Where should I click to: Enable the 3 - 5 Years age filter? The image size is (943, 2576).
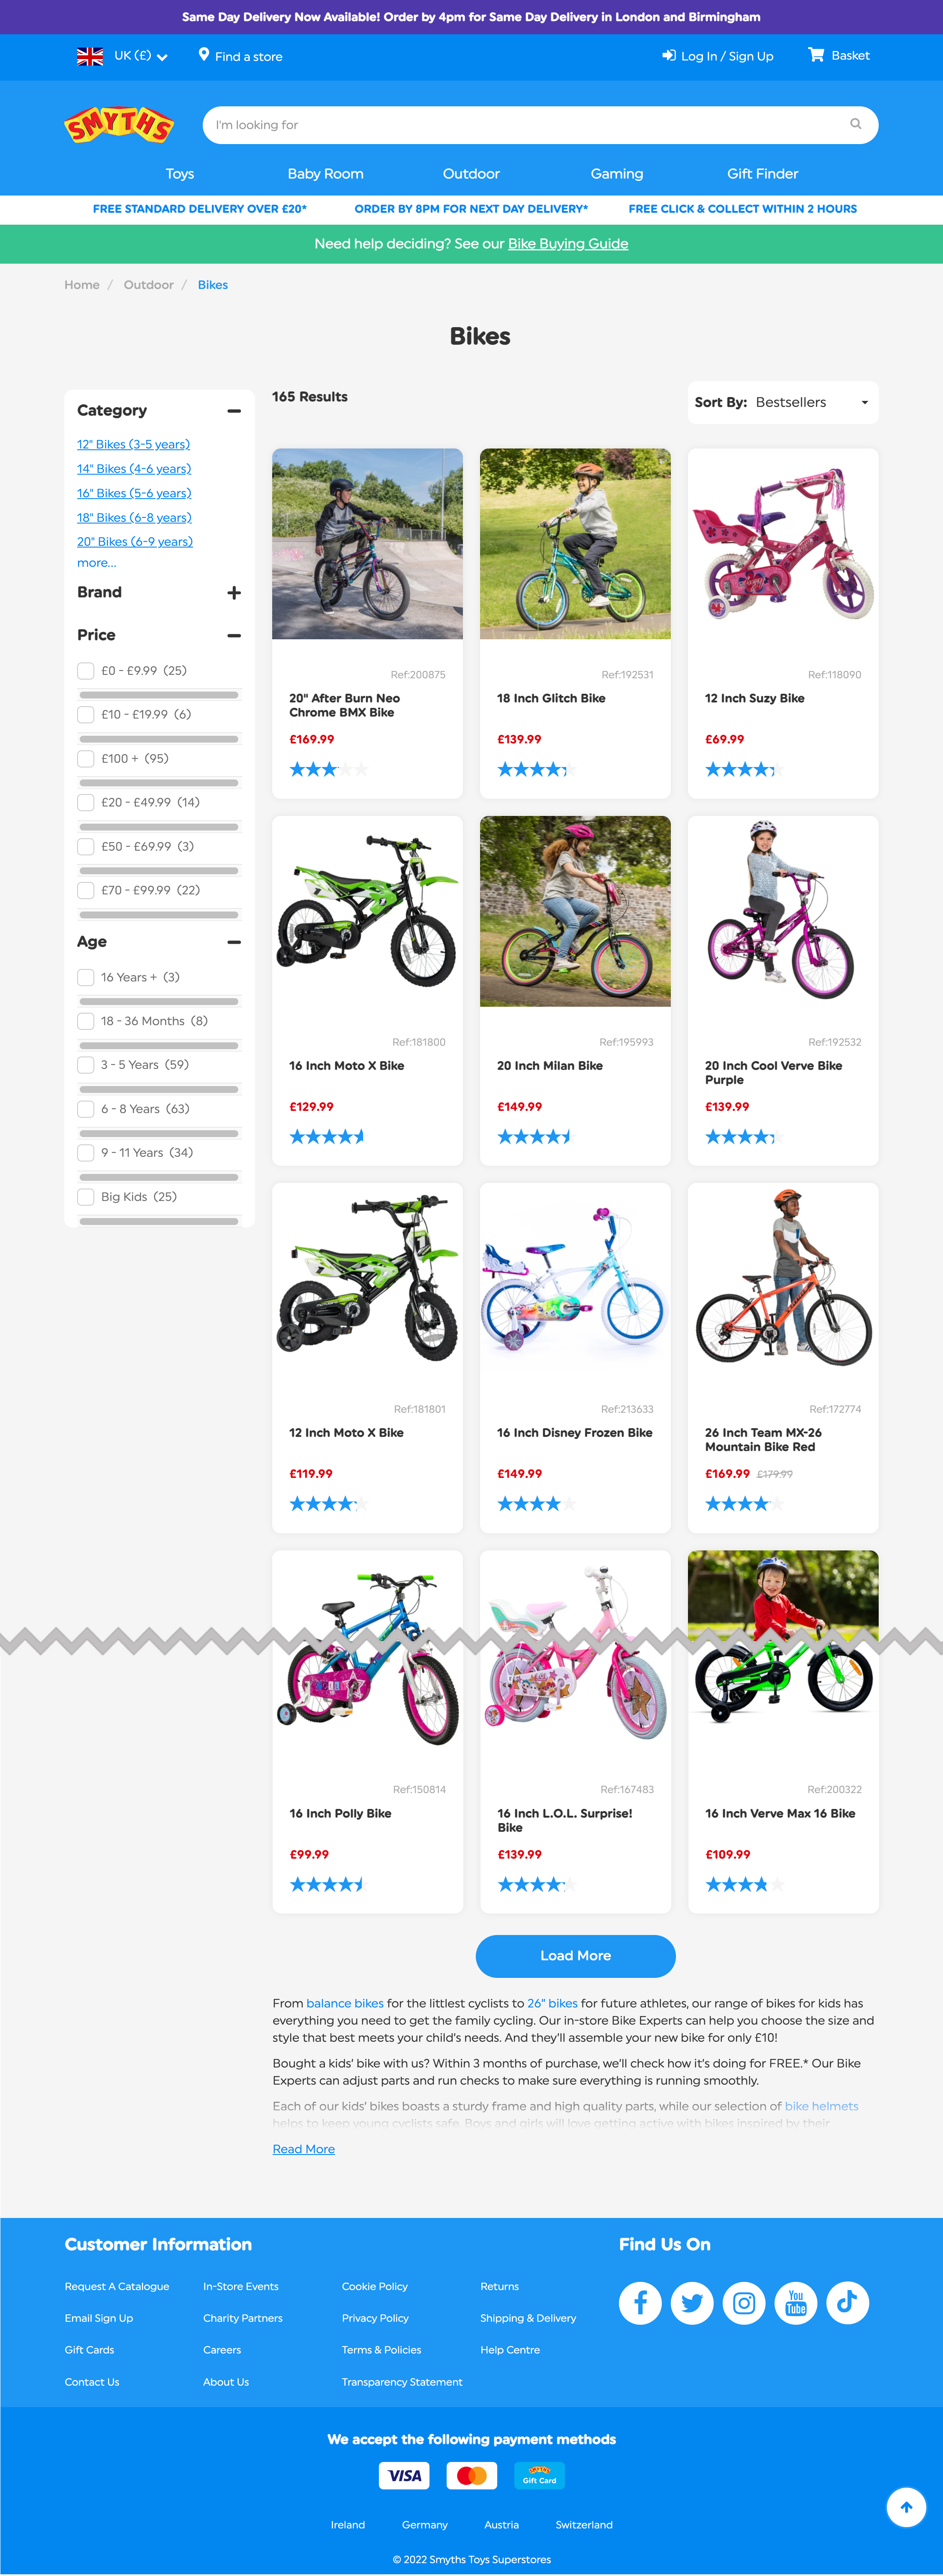click(x=86, y=1065)
